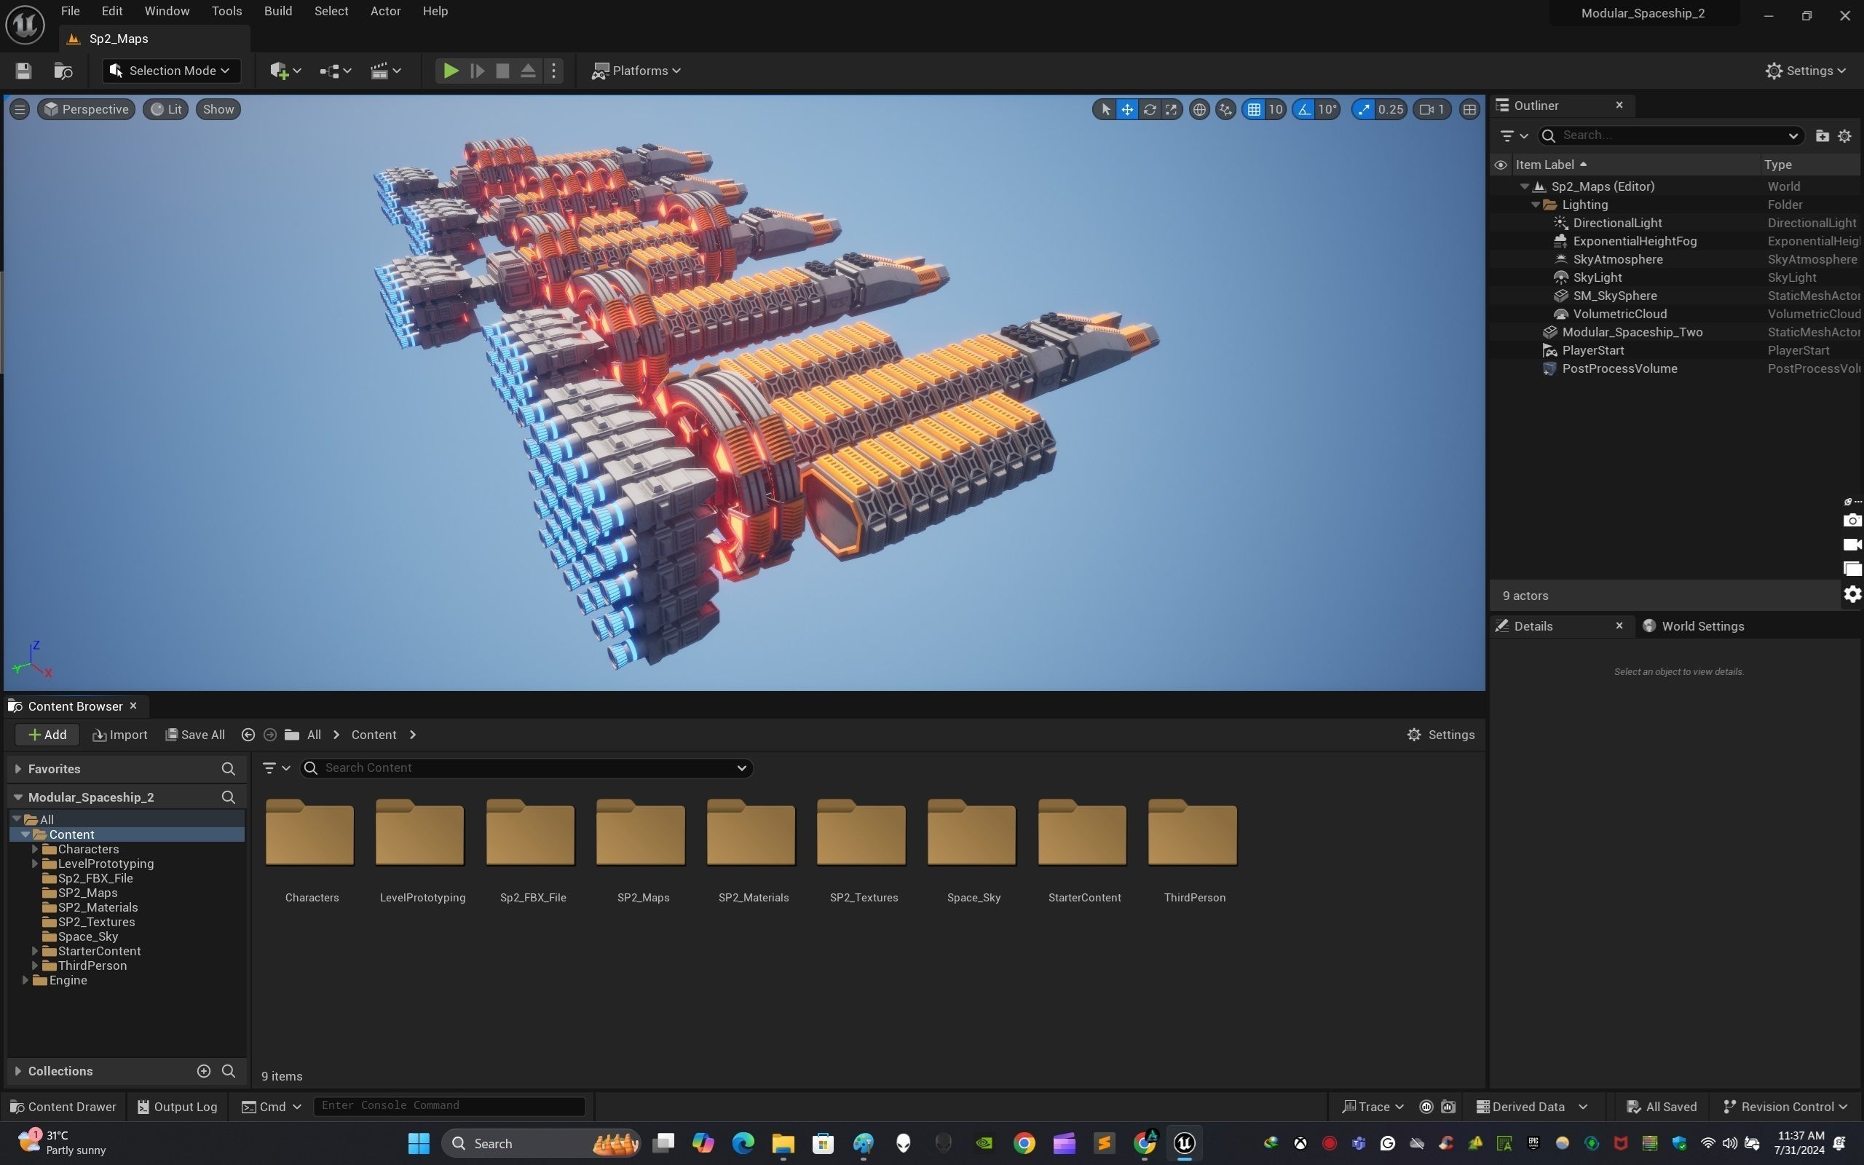1864x1165 pixels.
Task: Open the Window menu
Action: (x=167, y=11)
